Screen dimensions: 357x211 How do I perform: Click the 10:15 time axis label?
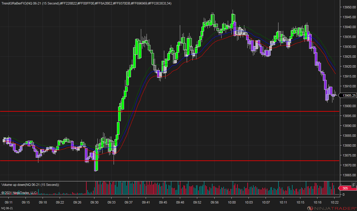click(300, 202)
